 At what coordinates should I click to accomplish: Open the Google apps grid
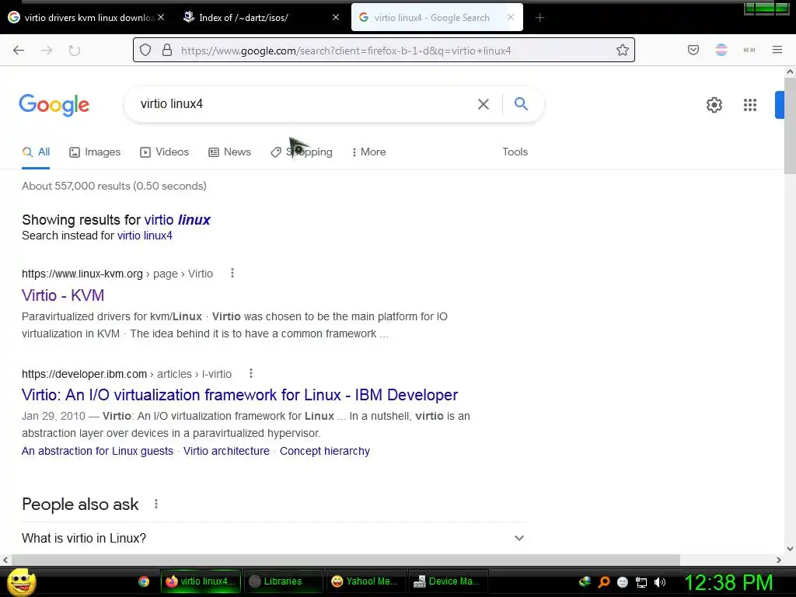[750, 105]
